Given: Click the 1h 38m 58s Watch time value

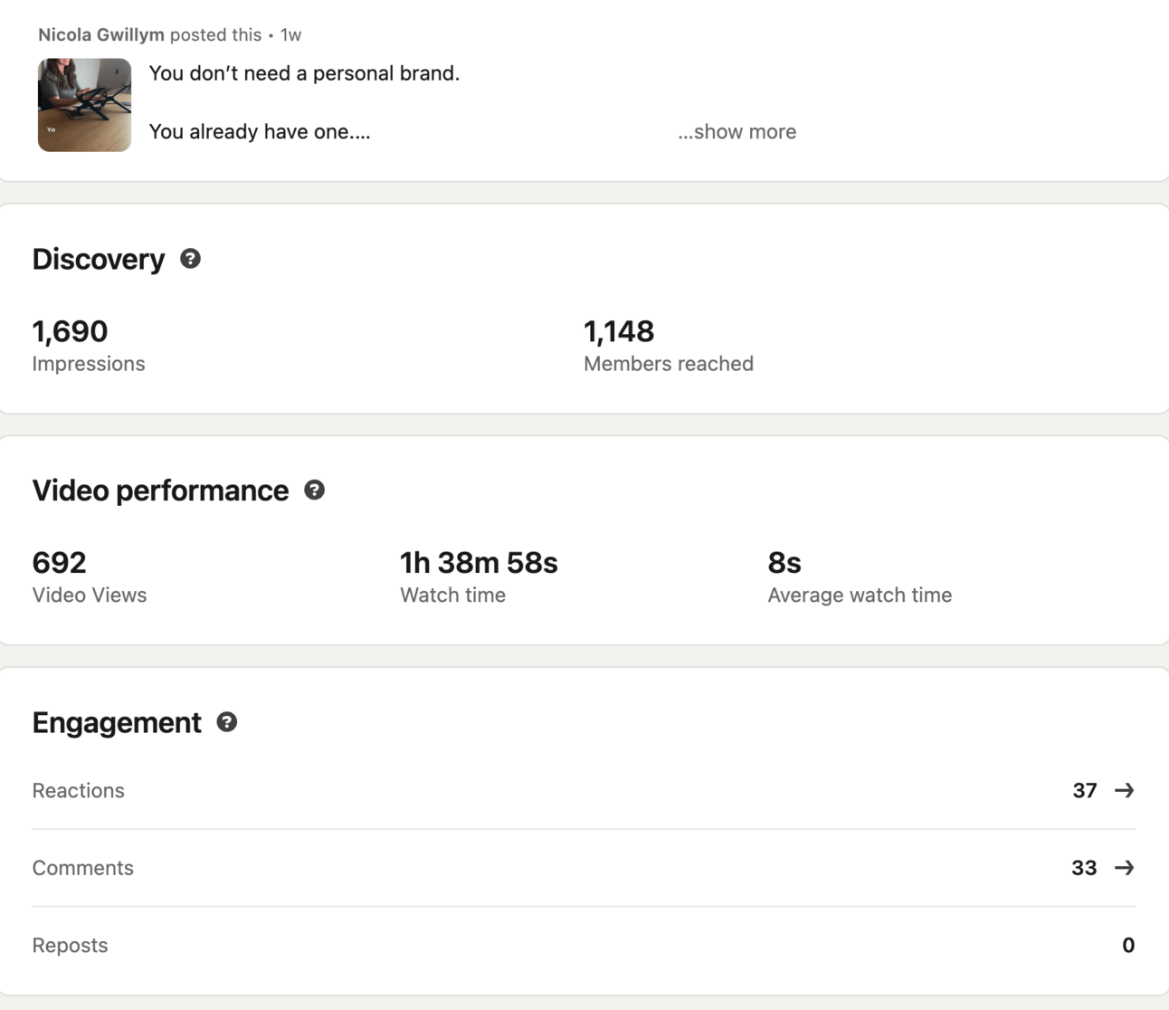Looking at the screenshot, I should [x=479, y=563].
